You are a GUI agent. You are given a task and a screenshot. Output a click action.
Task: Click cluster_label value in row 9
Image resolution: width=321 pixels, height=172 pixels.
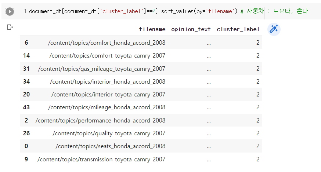(258, 159)
